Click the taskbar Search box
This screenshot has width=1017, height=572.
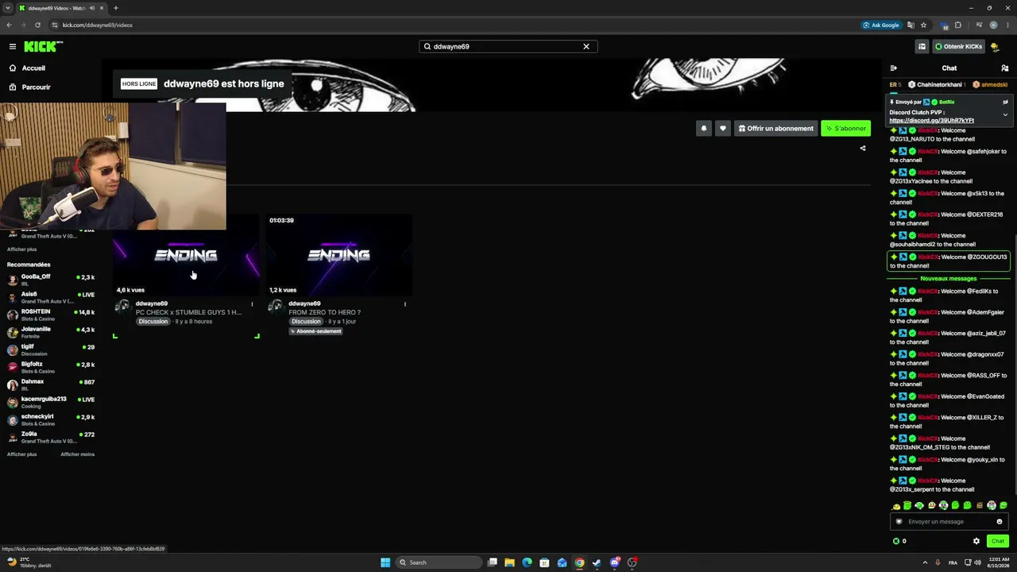(439, 562)
